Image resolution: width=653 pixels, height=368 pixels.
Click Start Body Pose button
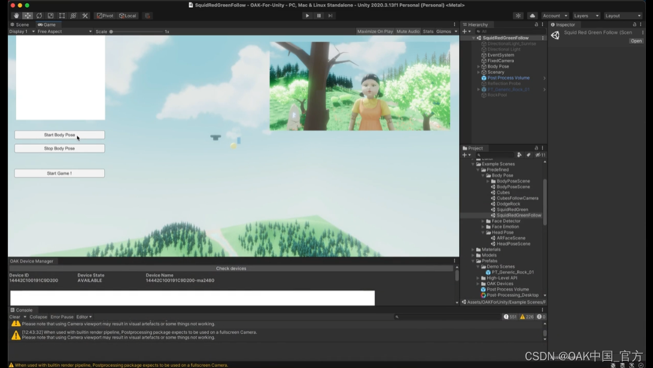[59, 135]
